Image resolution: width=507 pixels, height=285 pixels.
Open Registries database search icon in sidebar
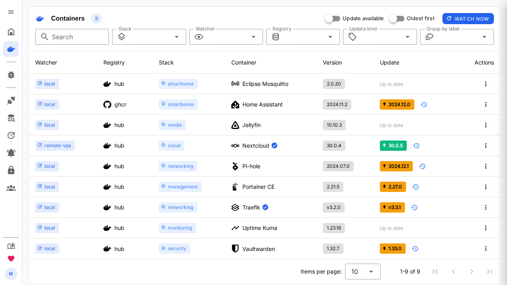(x=11, y=118)
